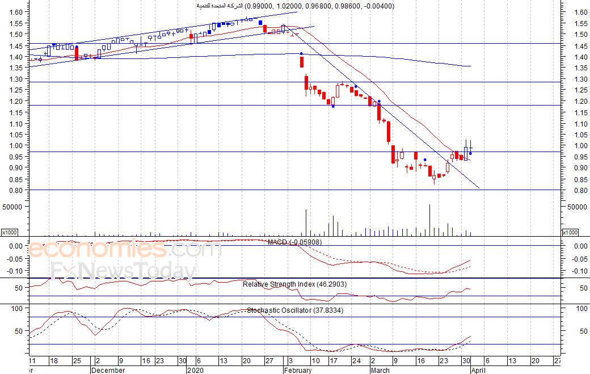This screenshot has width=590, height=374.
Task: Select 0.80 on the right price axis
Action: (581, 190)
